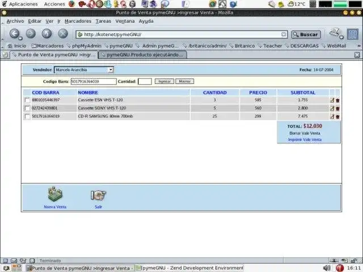Click the Salir link text

[98, 207]
